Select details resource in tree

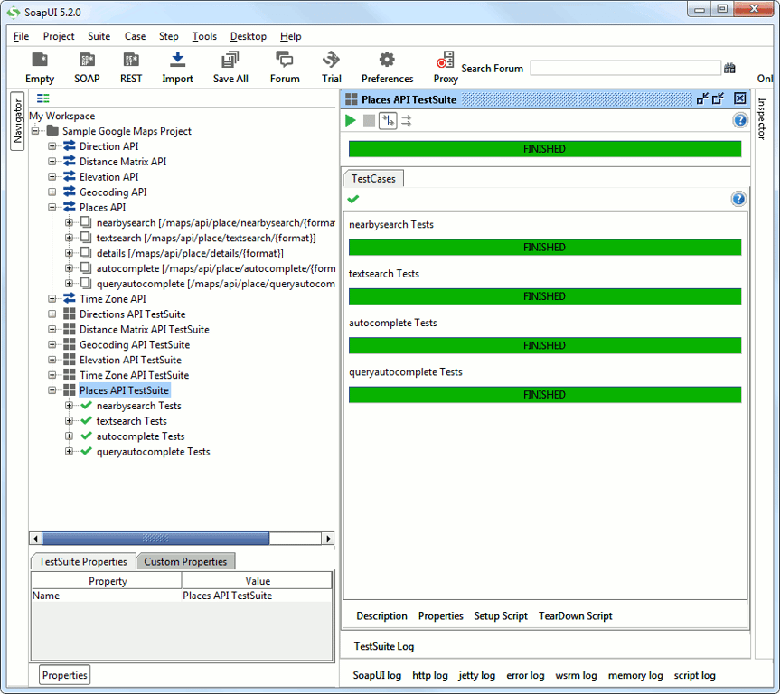190,253
